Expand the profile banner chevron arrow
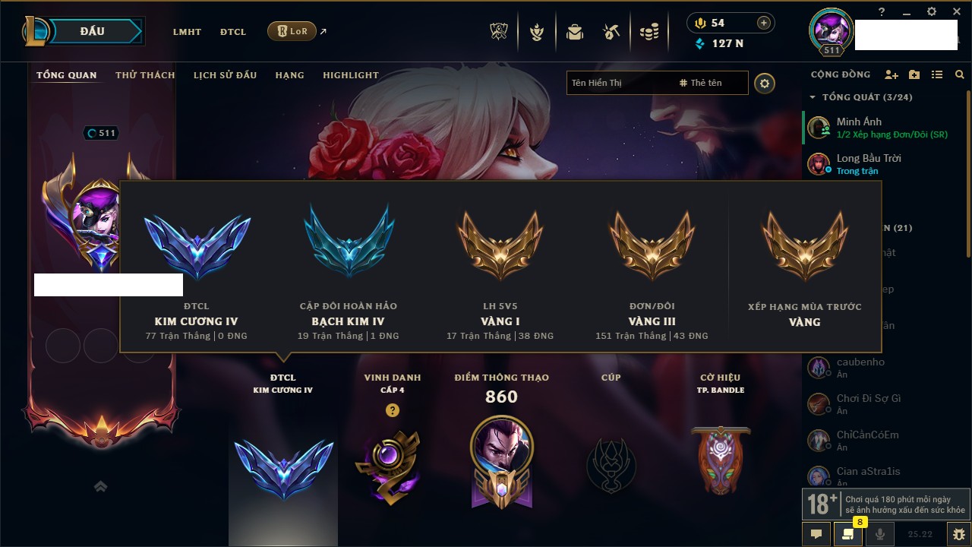Screen dimensions: 972x547 (x=100, y=486)
